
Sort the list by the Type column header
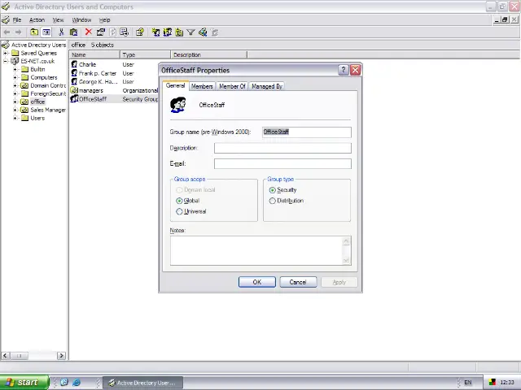145,54
